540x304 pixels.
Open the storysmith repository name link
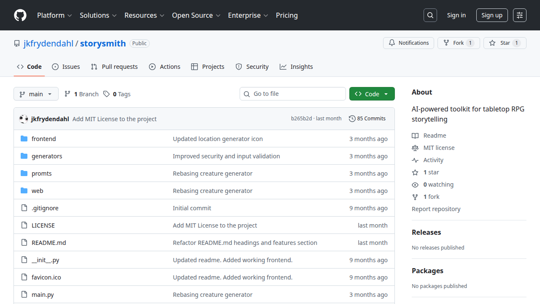click(103, 43)
